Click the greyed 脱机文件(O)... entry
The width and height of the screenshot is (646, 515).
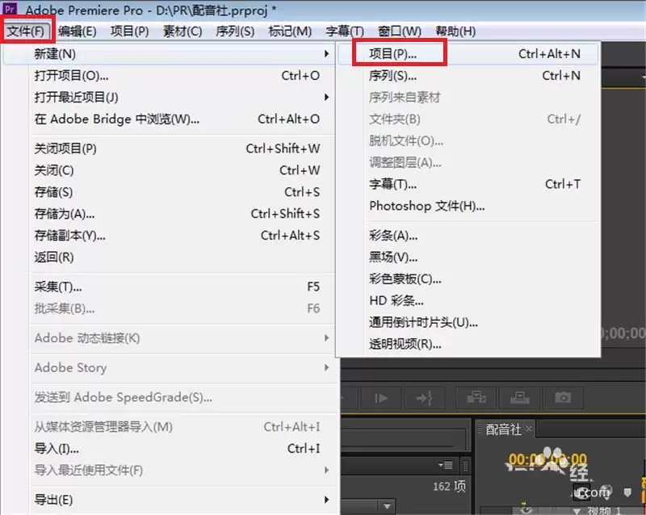[468, 141]
